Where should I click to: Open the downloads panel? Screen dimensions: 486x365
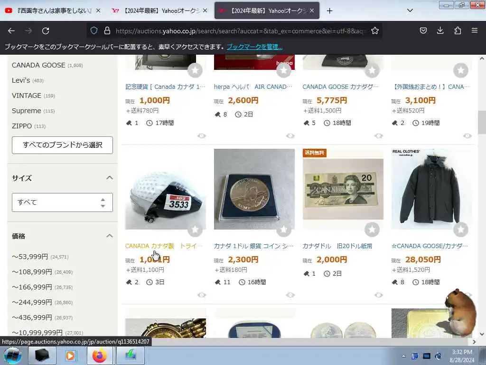[440, 30]
